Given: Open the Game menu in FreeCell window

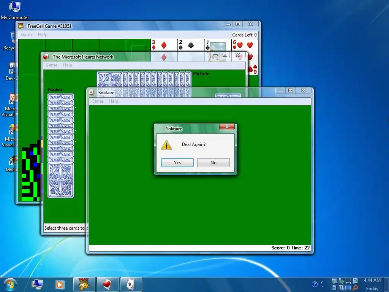Looking at the screenshot, I should tap(27, 35).
